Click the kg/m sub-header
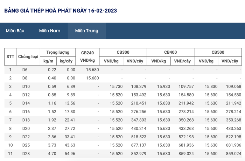Screen dimensions: 245x161 click(x=48, y=61)
